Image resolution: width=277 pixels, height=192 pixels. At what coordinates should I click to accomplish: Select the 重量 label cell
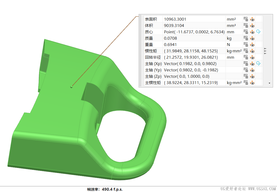click(x=153, y=45)
